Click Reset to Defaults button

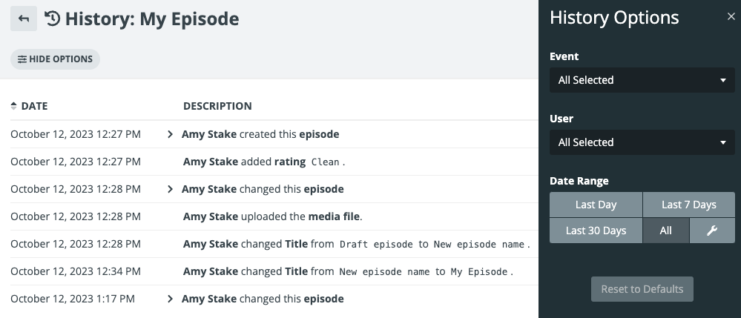click(642, 289)
